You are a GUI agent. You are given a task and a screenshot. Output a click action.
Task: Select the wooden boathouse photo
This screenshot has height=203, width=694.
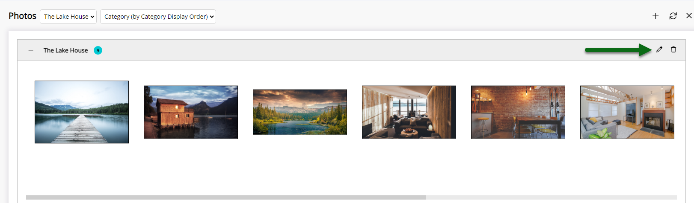[191, 112]
